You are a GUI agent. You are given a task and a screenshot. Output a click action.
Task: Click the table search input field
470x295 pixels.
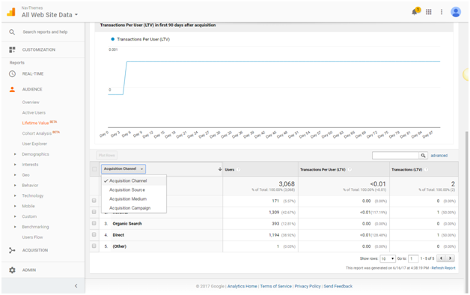(395, 156)
